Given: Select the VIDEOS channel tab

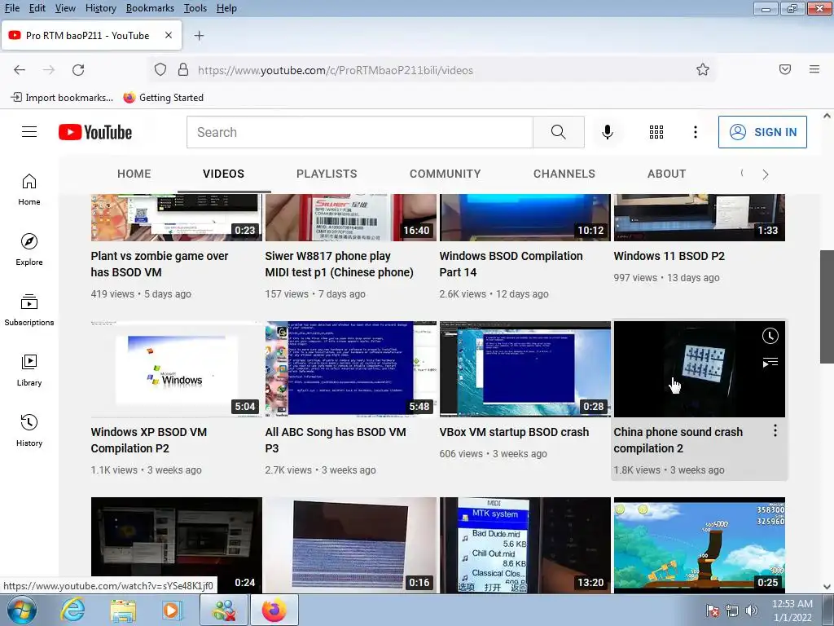Looking at the screenshot, I should tap(223, 174).
